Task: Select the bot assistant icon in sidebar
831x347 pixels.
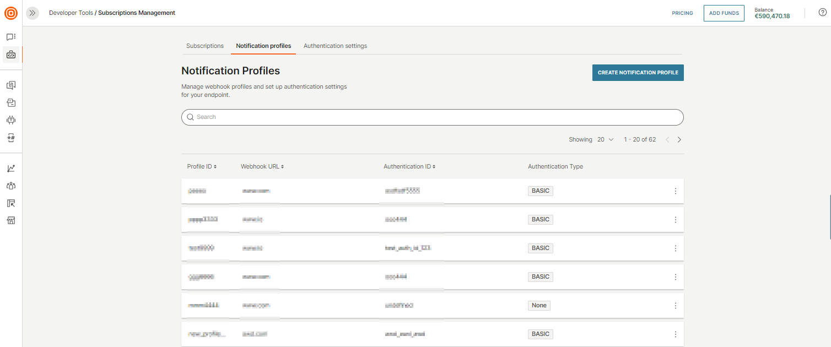Action: point(10,120)
